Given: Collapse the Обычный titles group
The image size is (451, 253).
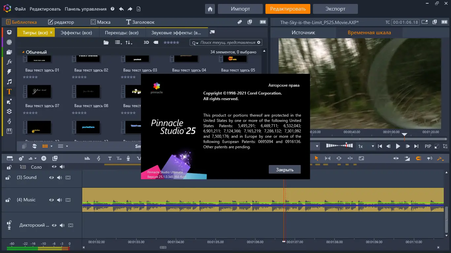Looking at the screenshot, I should tap(22, 52).
